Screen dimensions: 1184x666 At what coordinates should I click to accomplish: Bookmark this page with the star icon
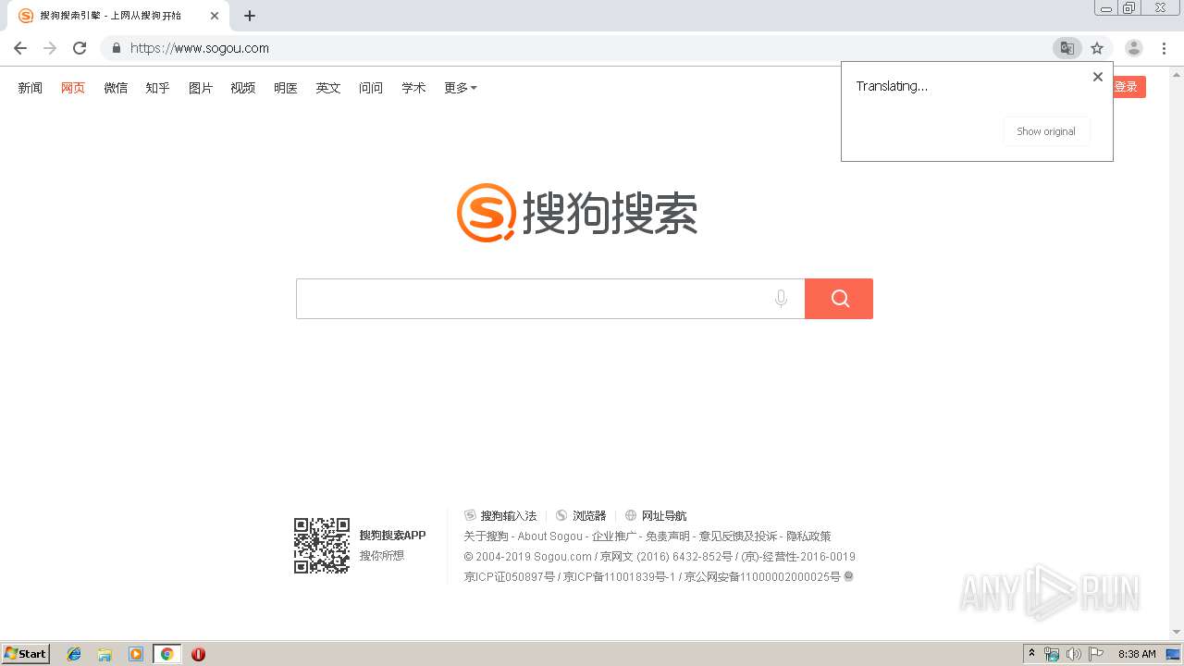click(1097, 48)
